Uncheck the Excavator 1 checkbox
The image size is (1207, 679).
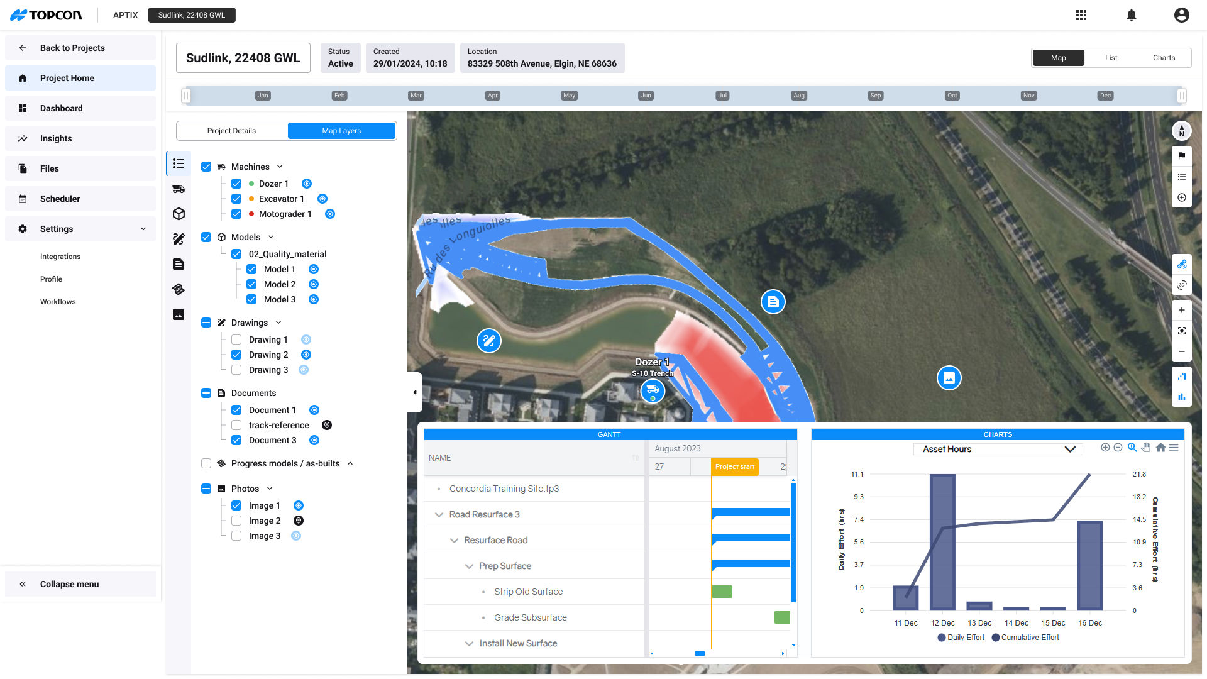(x=236, y=199)
